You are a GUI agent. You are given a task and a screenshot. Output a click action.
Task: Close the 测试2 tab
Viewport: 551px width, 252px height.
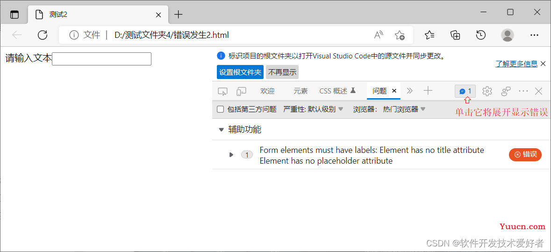pyautogui.click(x=158, y=15)
